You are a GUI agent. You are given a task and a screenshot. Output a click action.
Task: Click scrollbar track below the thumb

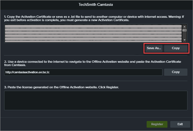[184, 36]
